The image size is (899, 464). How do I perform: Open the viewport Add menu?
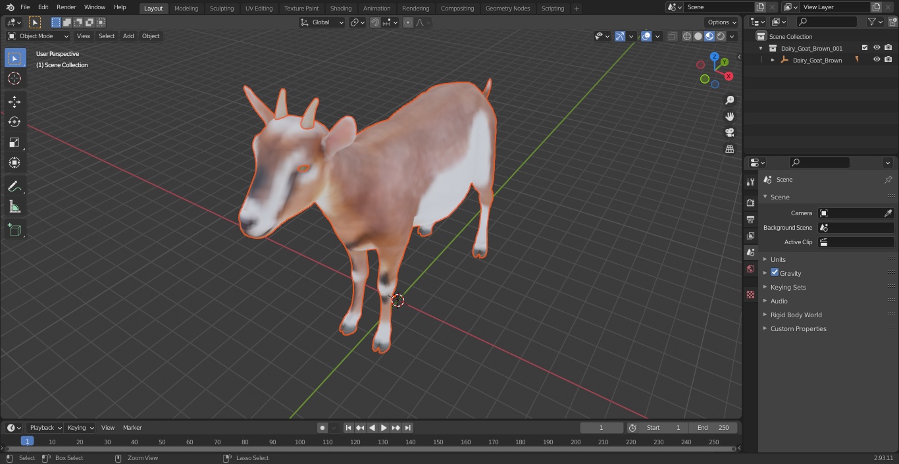coord(128,36)
